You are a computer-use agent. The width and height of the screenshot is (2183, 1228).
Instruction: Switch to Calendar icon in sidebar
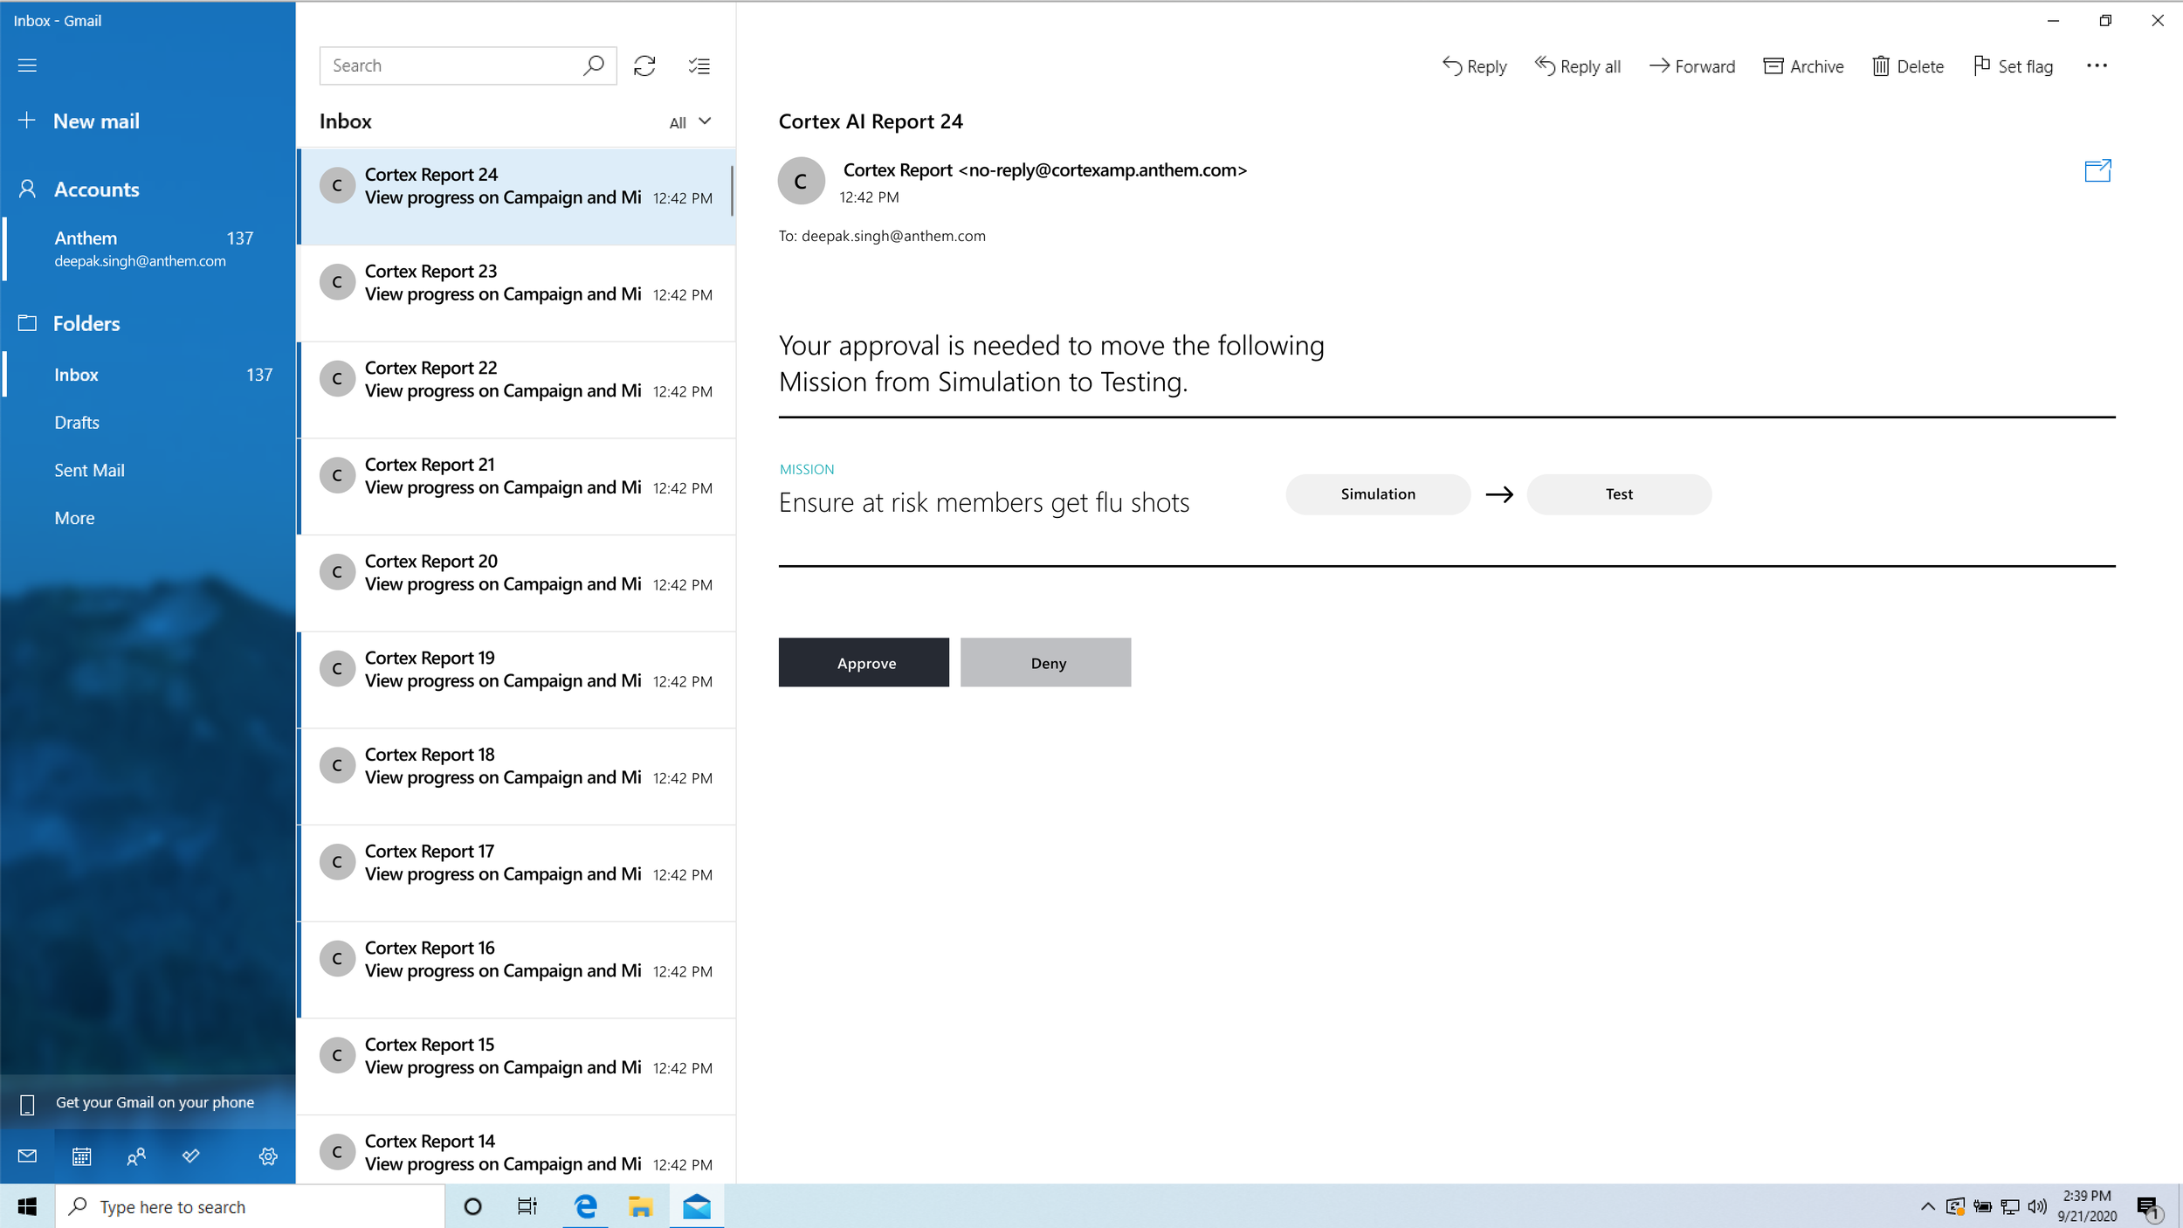(x=81, y=1156)
